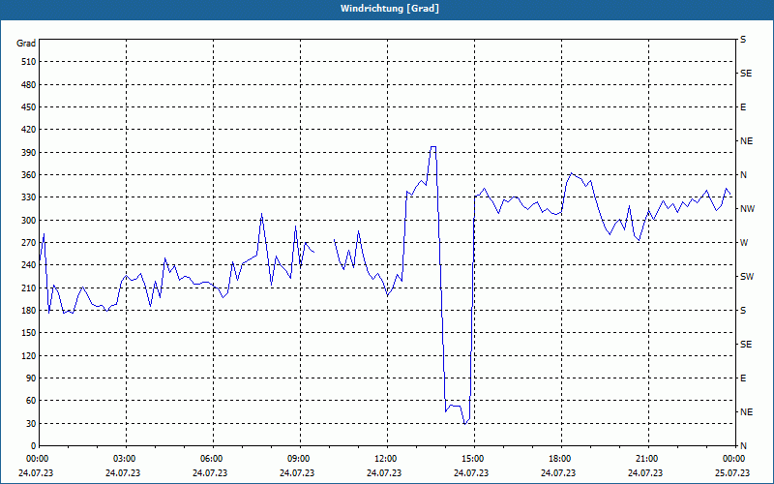Click the NE compass label level with 390
This screenshot has height=484, width=774.
(746, 141)
